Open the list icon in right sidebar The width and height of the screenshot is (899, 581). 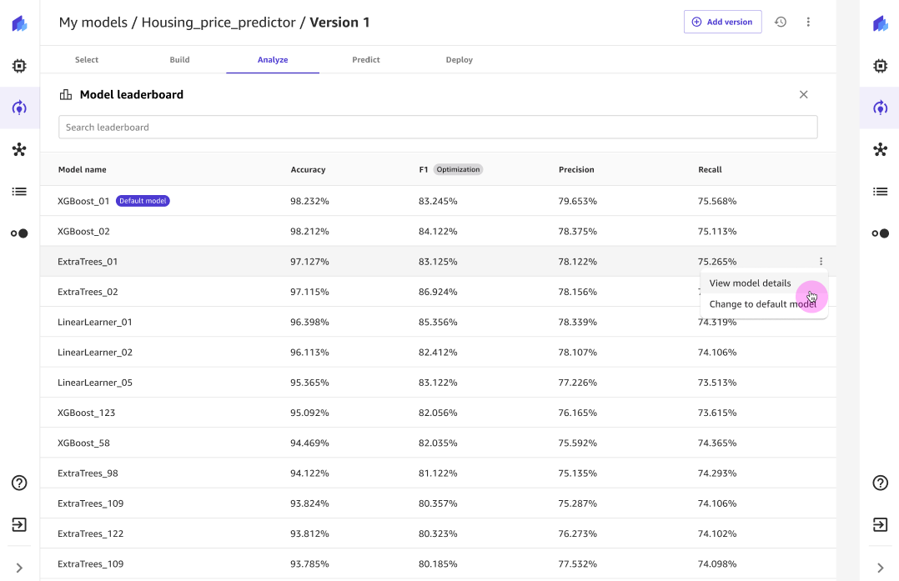(881, 192)
